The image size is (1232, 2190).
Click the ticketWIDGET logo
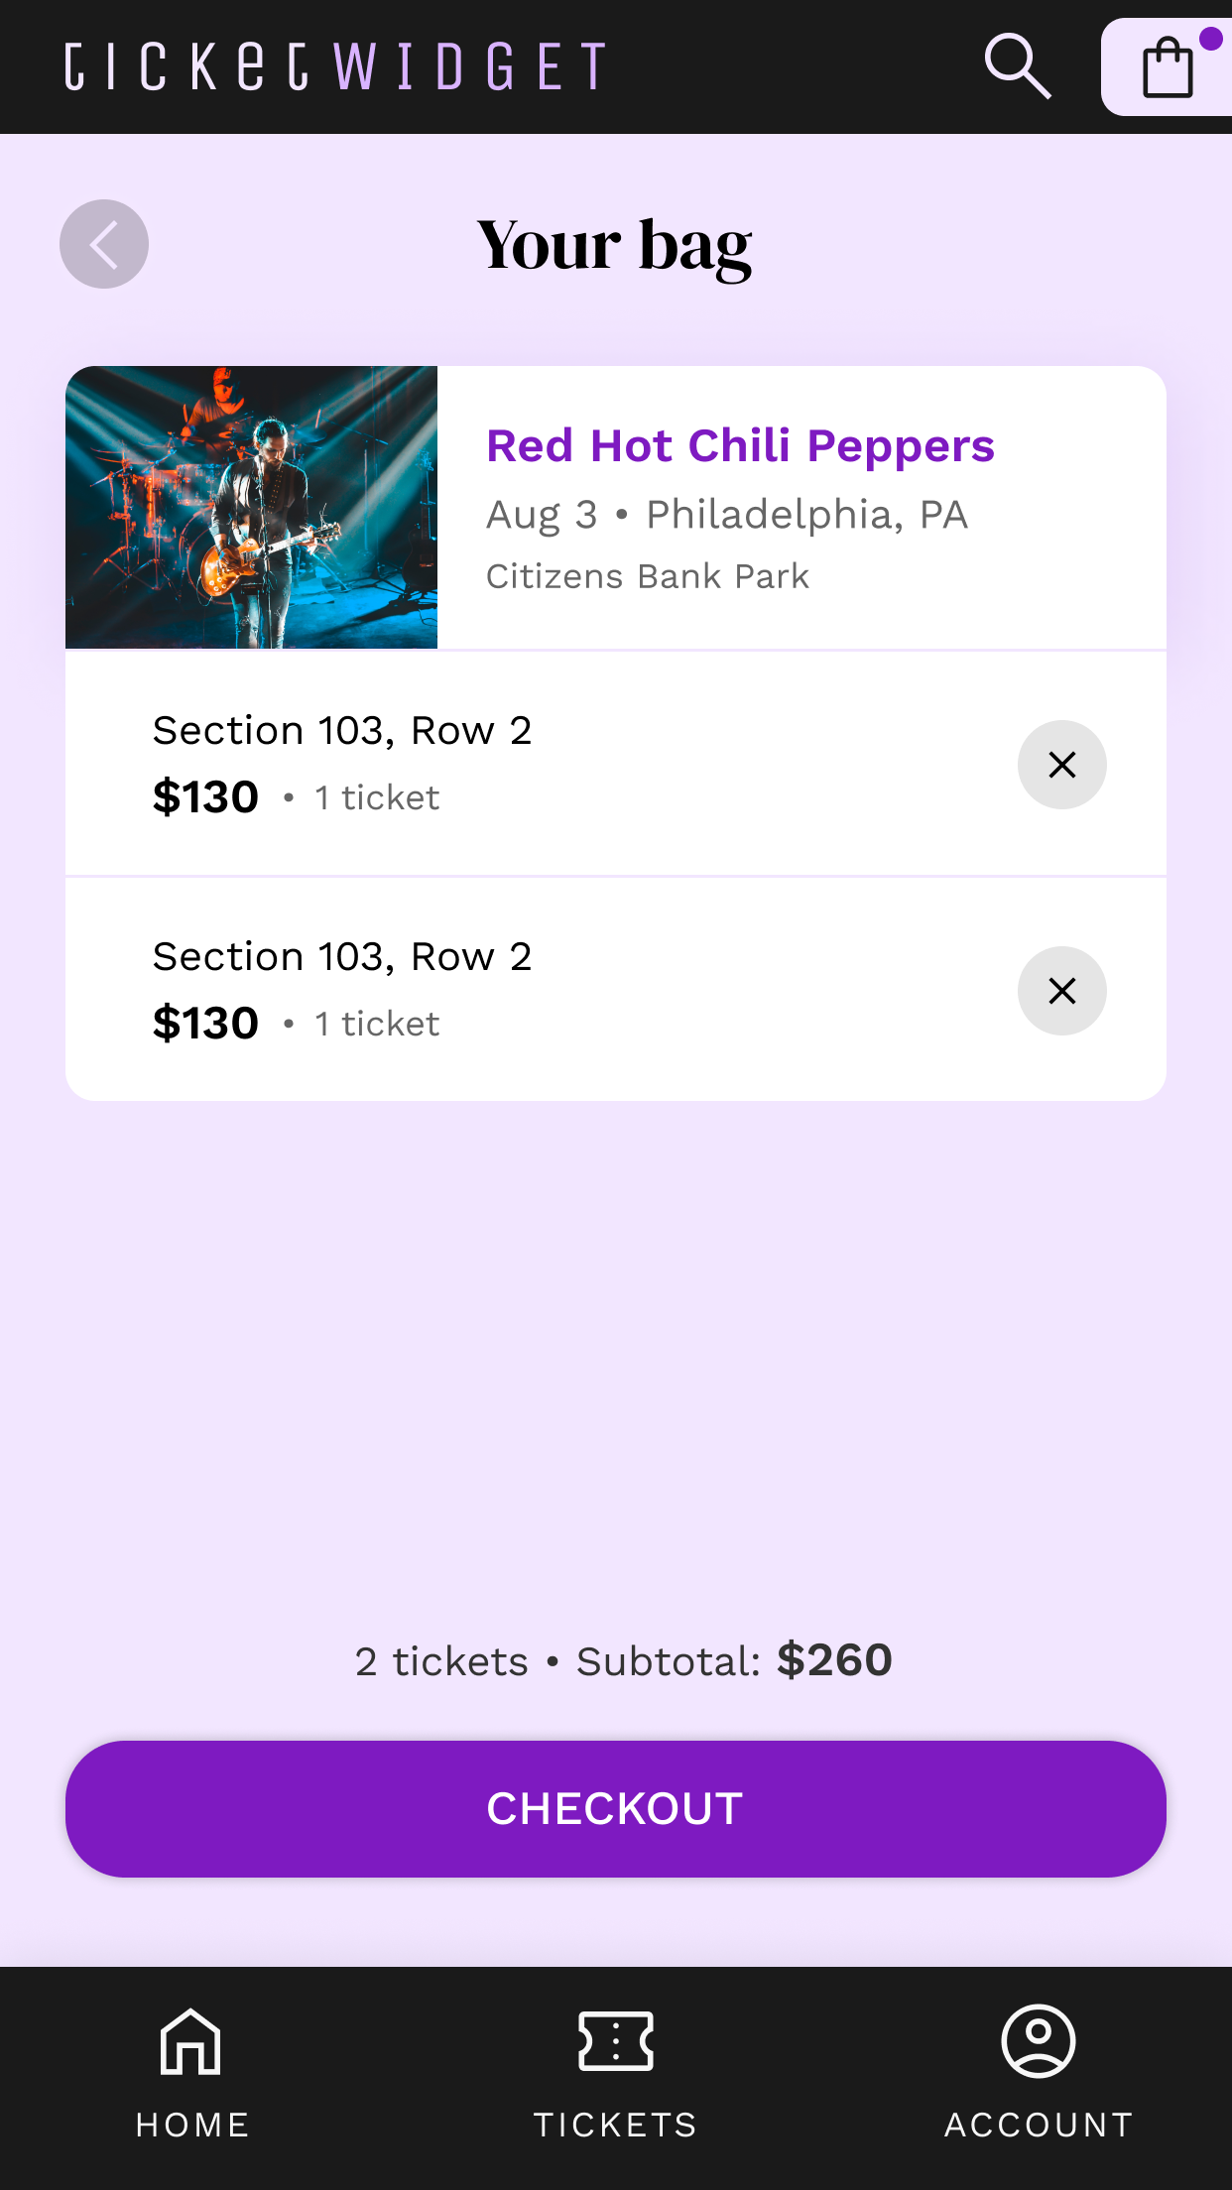(x=335, y=66)
